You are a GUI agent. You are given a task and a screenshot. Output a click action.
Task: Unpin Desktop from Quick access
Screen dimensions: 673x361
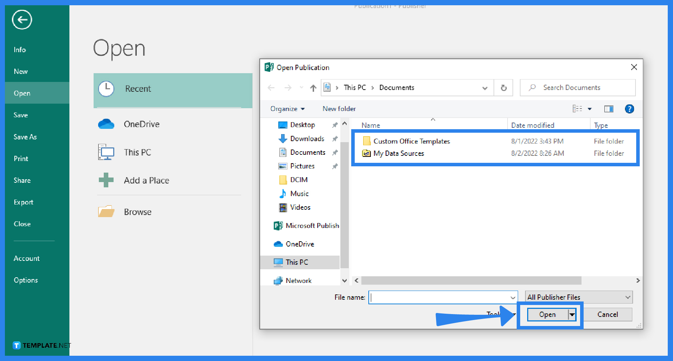coord(335,125)
